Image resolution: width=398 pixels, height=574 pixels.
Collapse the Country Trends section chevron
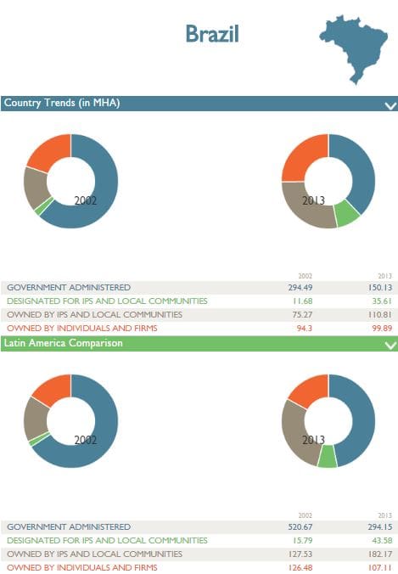[390, 106]
